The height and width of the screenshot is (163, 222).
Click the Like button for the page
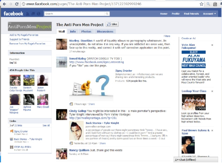click(x=112, y=24)
